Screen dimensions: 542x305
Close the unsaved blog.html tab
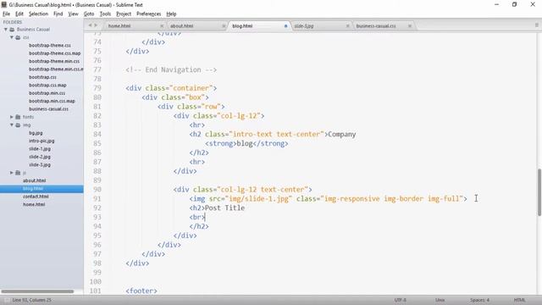[286, 26]
